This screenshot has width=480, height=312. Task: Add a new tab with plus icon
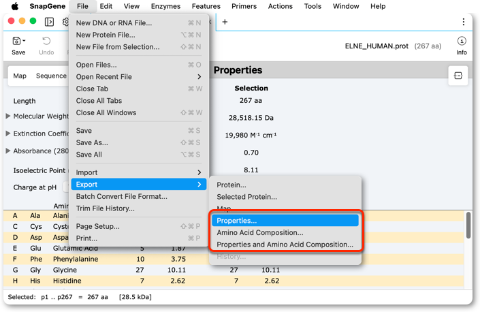(x=225, y=22)
